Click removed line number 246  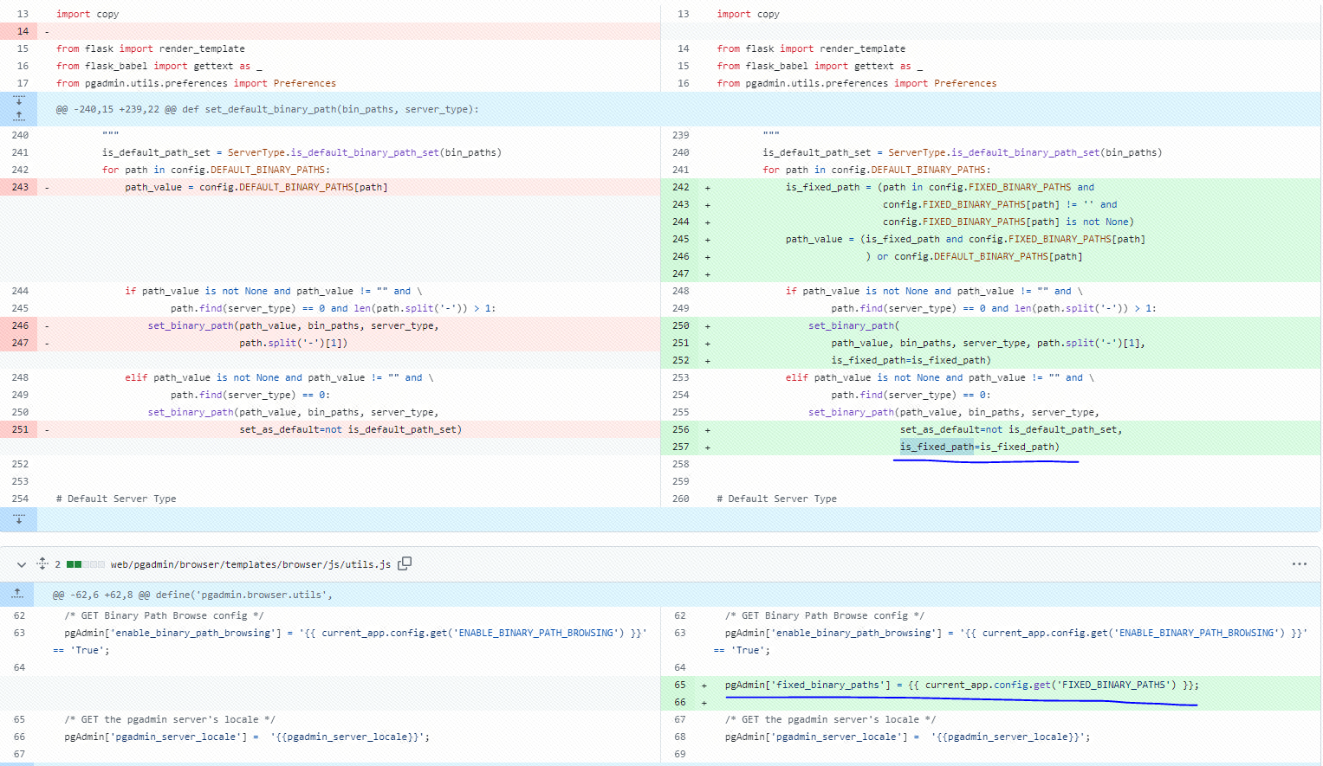click(20, 325)
